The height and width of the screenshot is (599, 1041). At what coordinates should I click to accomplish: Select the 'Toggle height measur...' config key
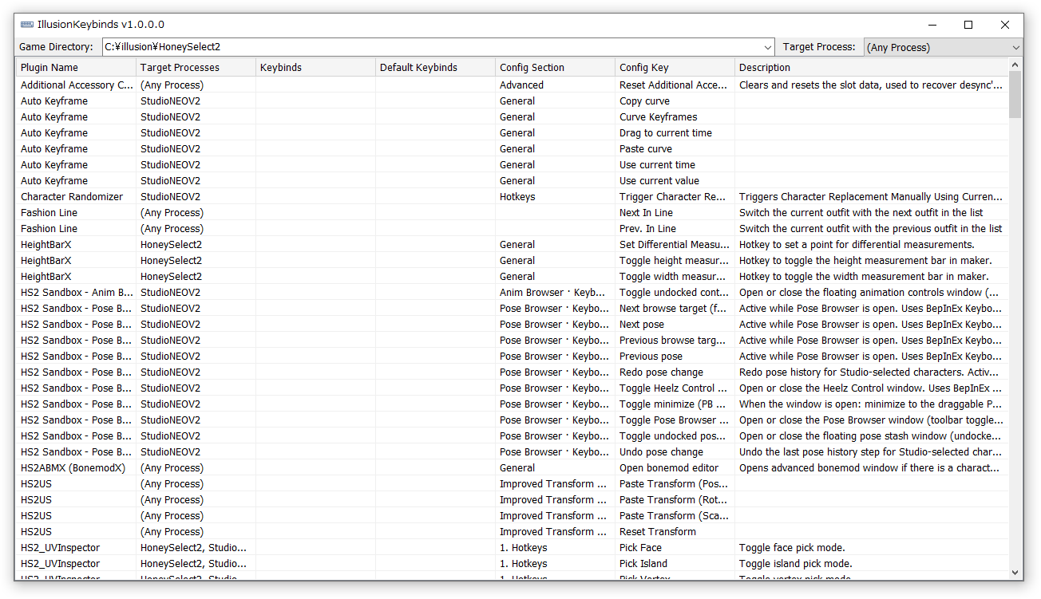[x=674, y=261]
